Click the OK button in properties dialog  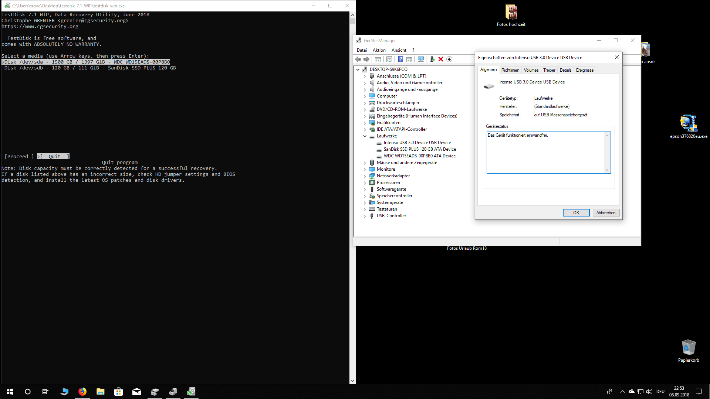point(576,213)
